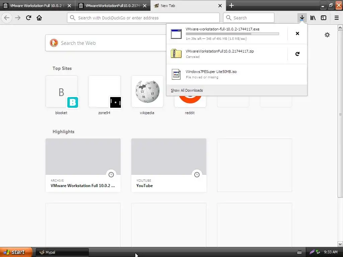Open the hamburger application menu
343x257 pixels.
(337, 18)
